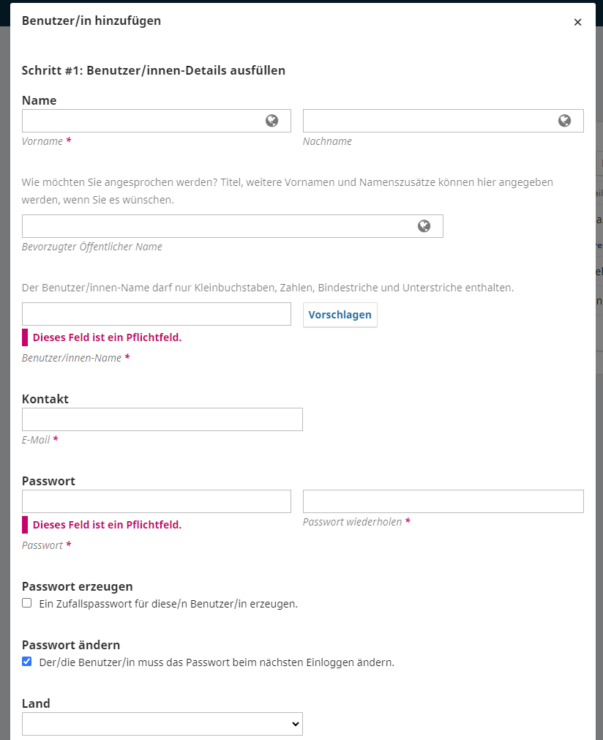The width and height of the screenshot is (603, 740).
Task: Click the Benutzer/innen-Name input field
Action: pyautogui.click(x=157, y=314)
